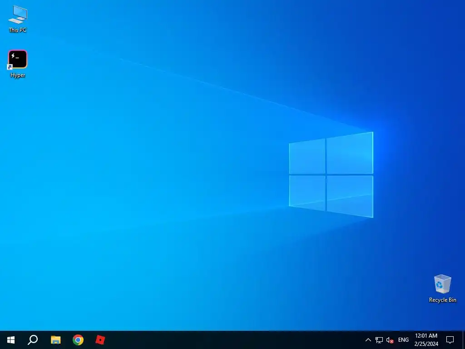Switch input language via ENG indicator

click(x=403, y=340)
